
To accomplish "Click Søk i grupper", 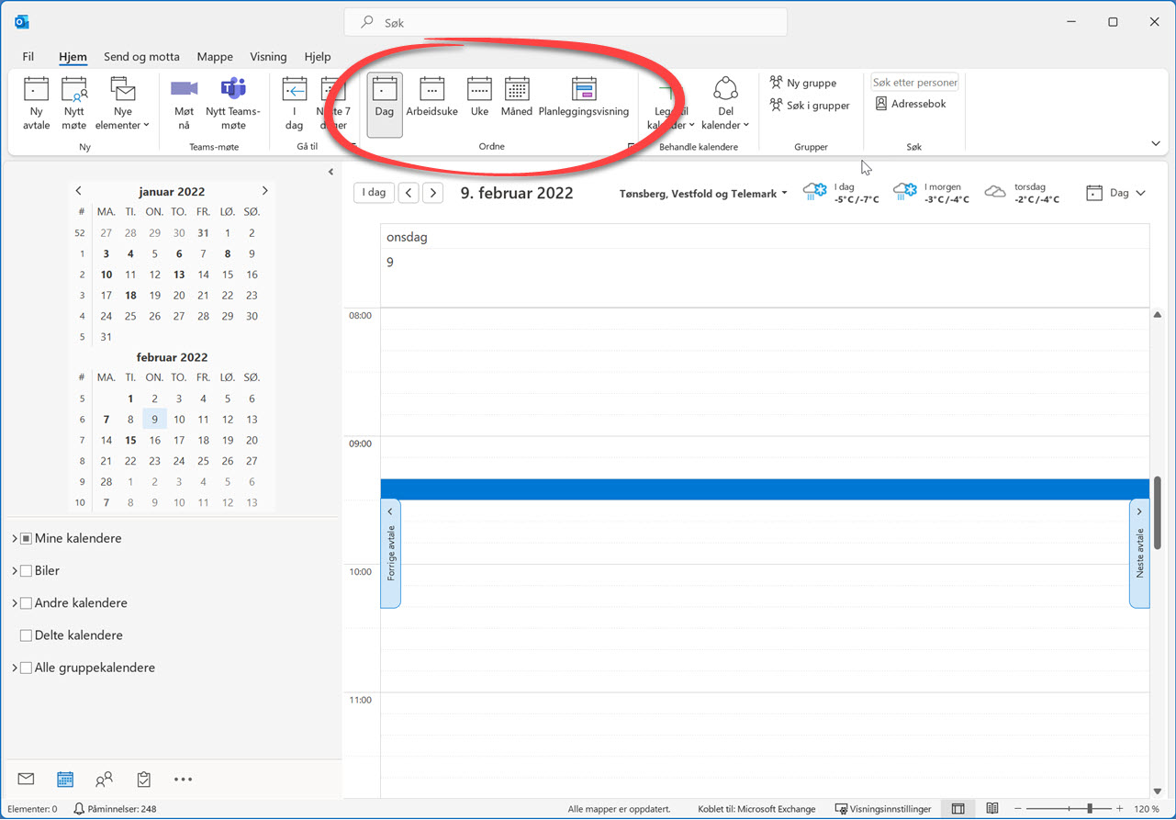I will click(810, 106).
